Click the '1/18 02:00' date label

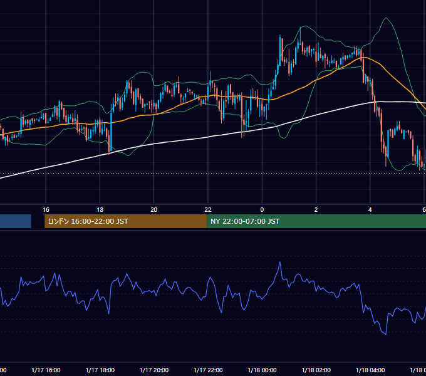pos(316,370)
